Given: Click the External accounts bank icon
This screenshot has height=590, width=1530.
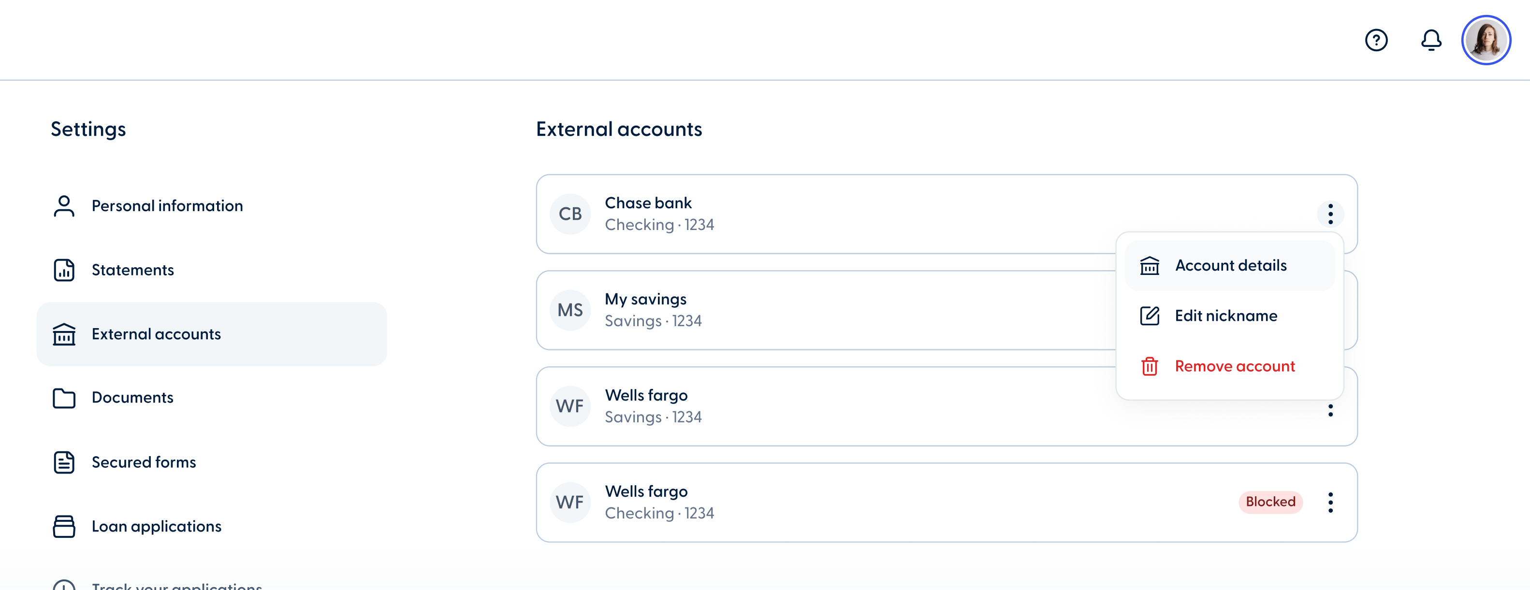Looking at the screenshot, I should click(x=63, y=334).
